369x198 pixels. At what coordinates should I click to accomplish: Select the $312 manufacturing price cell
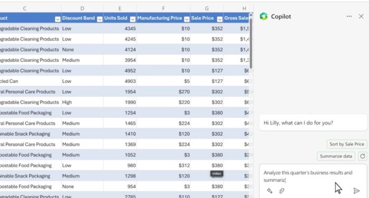(163, 165)
